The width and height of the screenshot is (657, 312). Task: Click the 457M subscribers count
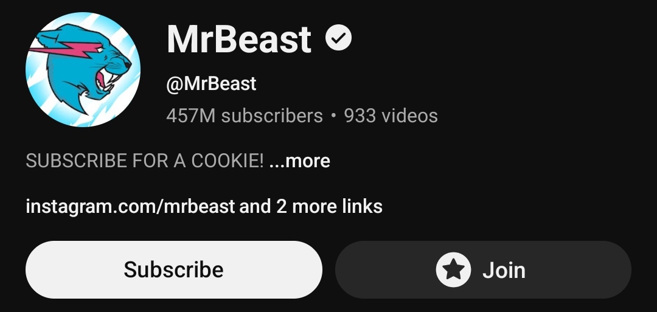click(x=245, y=116)
